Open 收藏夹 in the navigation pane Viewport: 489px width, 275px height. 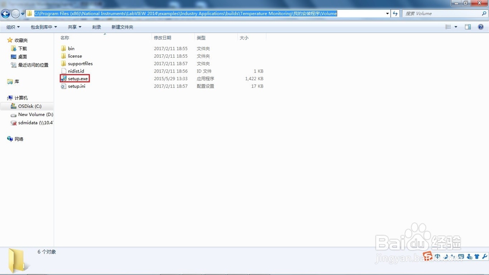coord(21,40)
